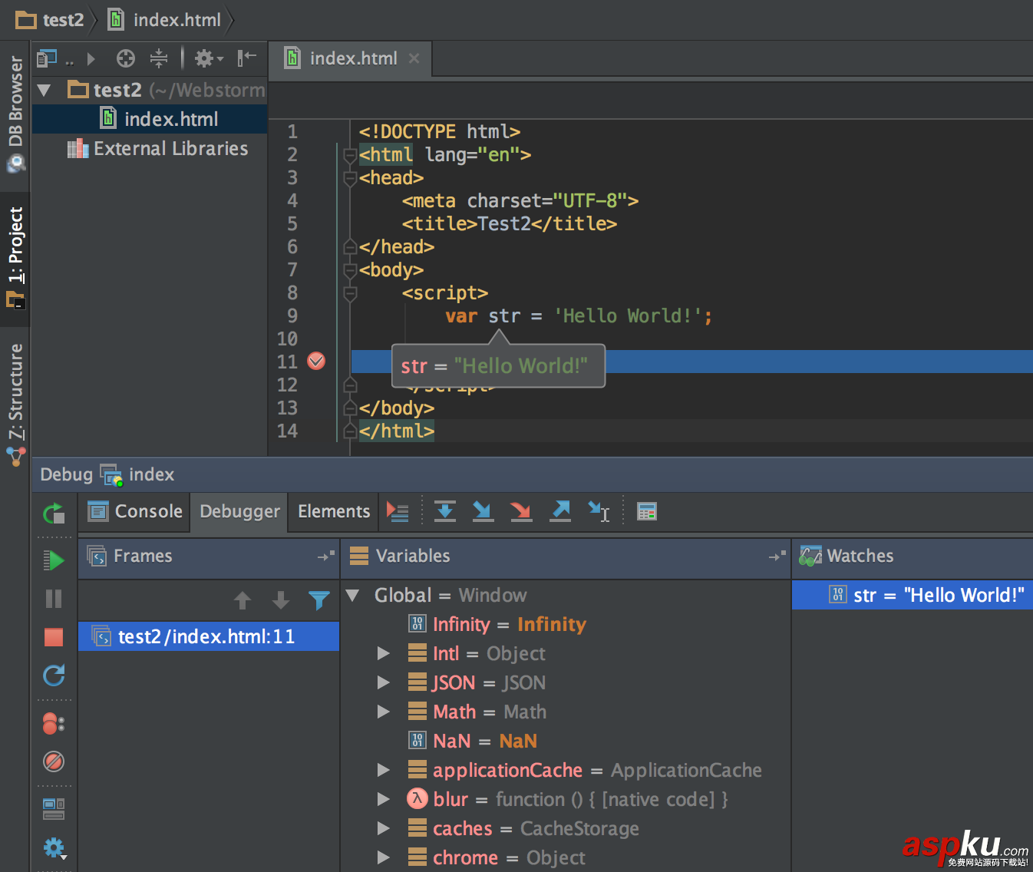Expand the Math variable

pyautogui.click(x=384, y=712)
